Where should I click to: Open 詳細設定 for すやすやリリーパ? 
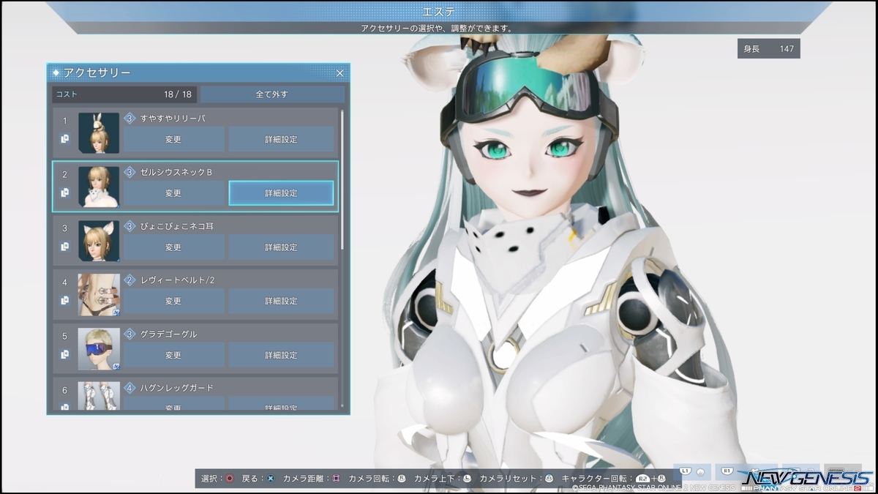(281, 139)
